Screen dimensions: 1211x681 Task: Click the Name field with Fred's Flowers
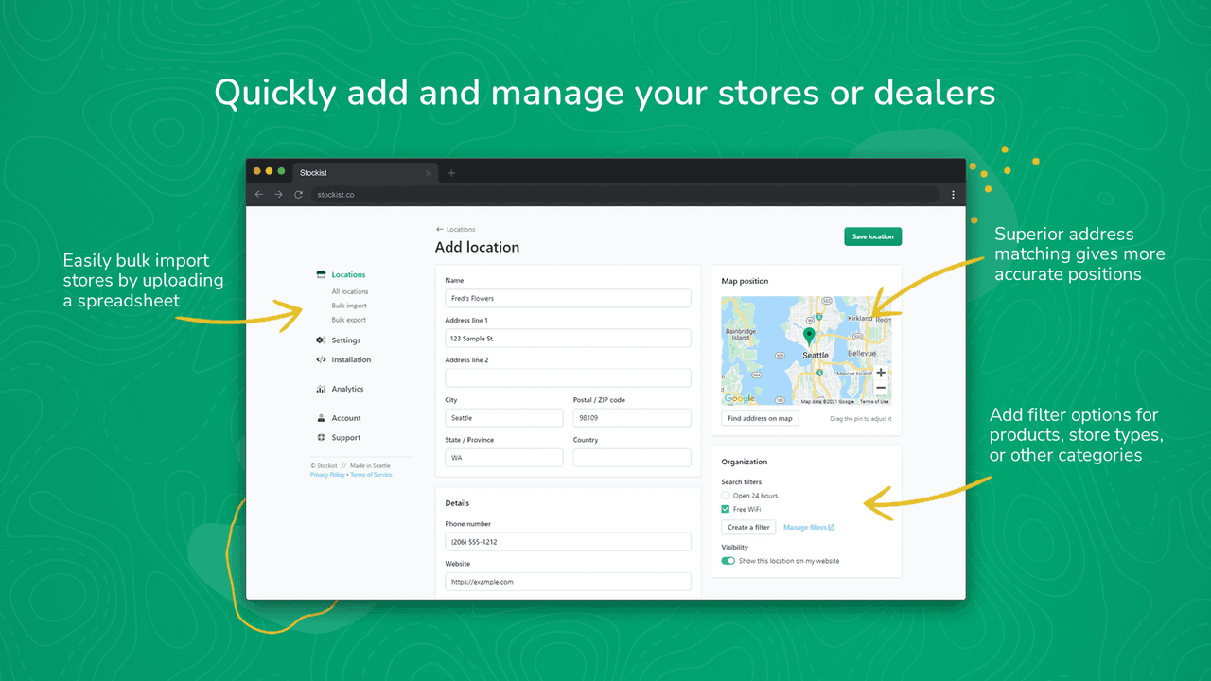click(x=568, y=298)
